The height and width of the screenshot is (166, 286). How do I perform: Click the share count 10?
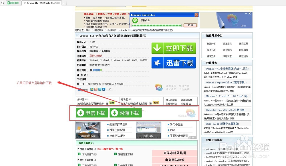point(110,89)
